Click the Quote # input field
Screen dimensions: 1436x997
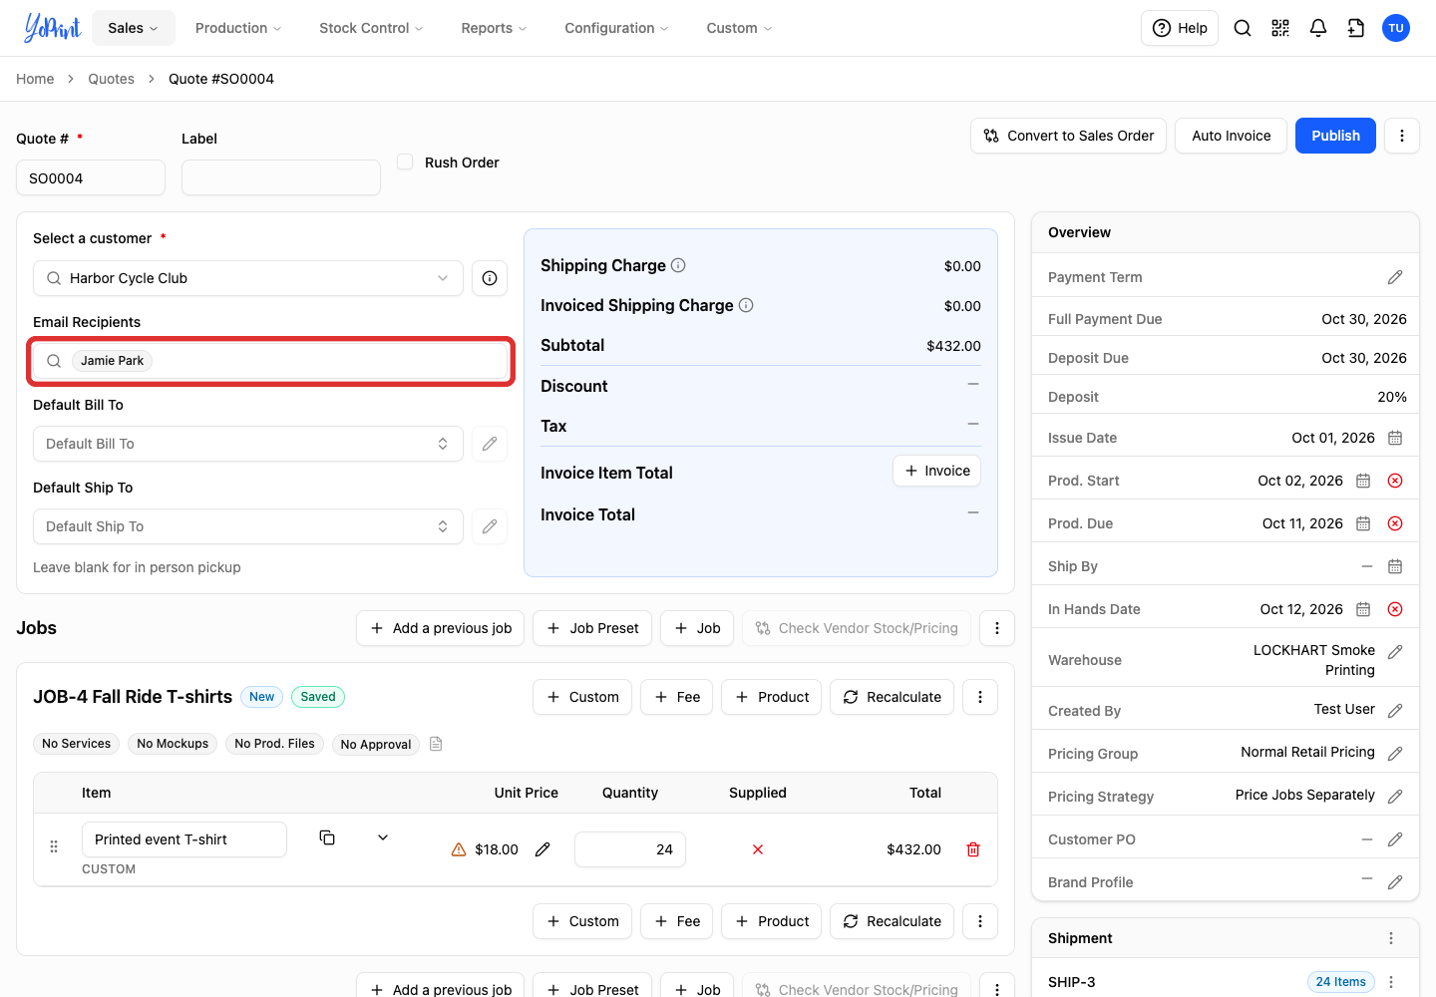[x=91, y=177]
